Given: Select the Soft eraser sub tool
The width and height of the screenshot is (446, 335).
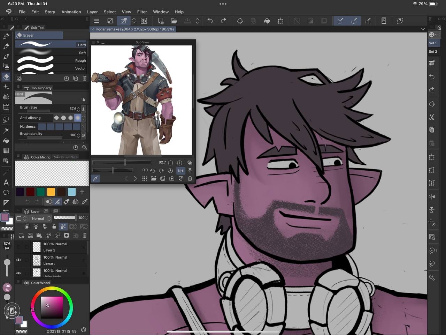Looking at the screenshot, I should tap(52, 53).
